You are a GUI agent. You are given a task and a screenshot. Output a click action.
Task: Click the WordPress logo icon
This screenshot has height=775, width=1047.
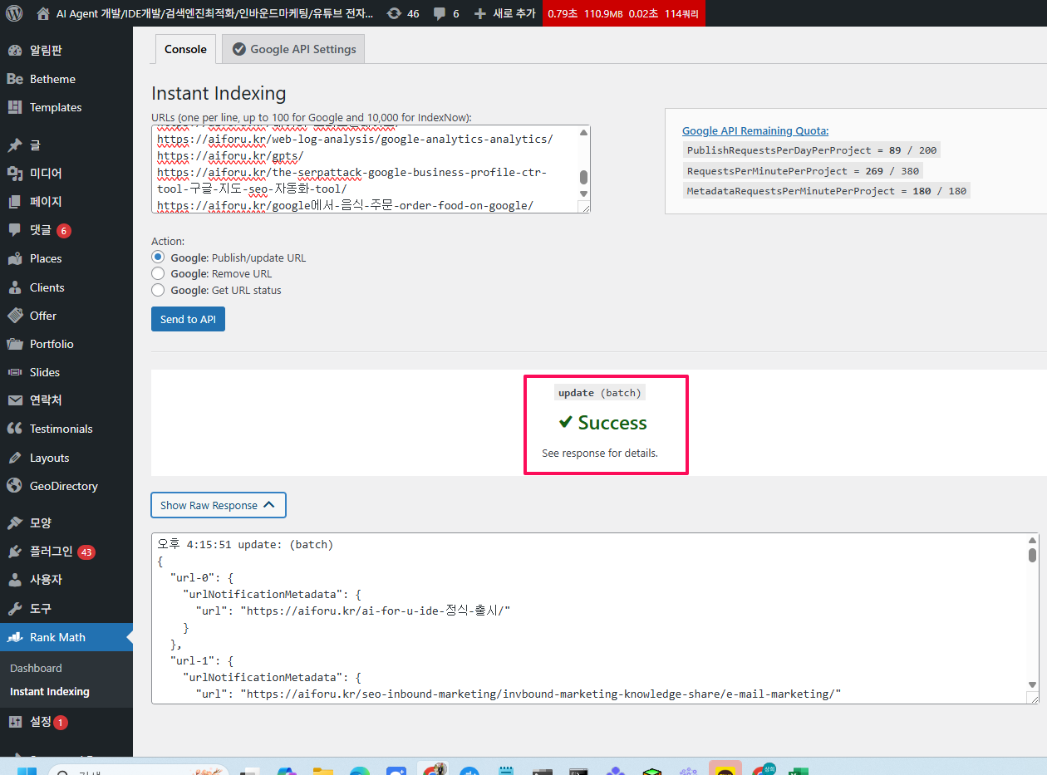click(x=13, y=13)
